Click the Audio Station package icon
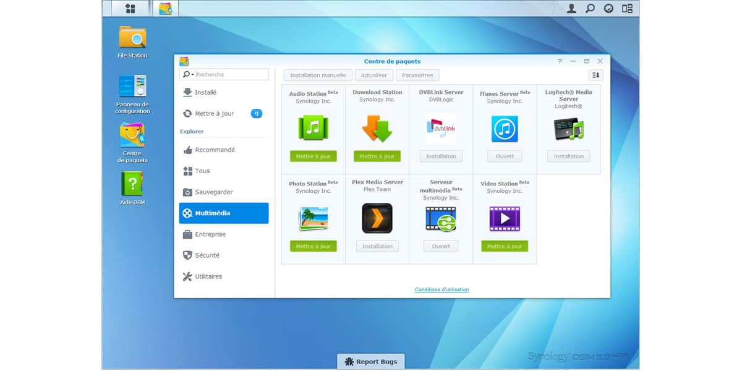Screen dimensions: 742x371 313,128
